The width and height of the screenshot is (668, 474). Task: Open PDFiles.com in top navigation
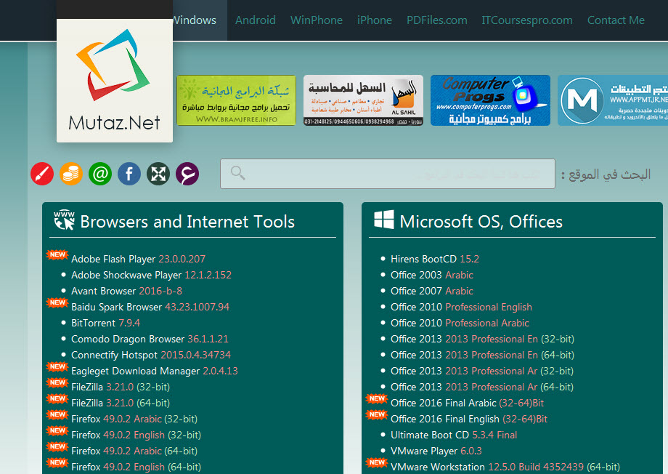coord(436,20)
